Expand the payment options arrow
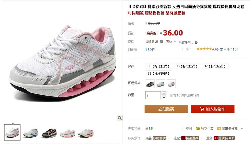Screen dimensions: 250x144 pos(242,129)
